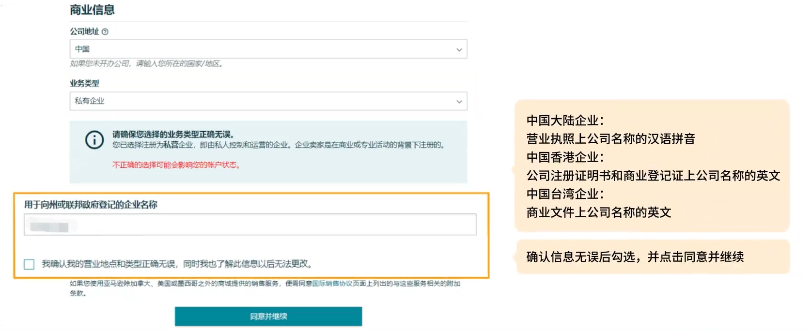Click the chevron arrow in the 私有企业 field
This screenshot has height=331, width=811.
pyautogui.click(x=459, y=102)
